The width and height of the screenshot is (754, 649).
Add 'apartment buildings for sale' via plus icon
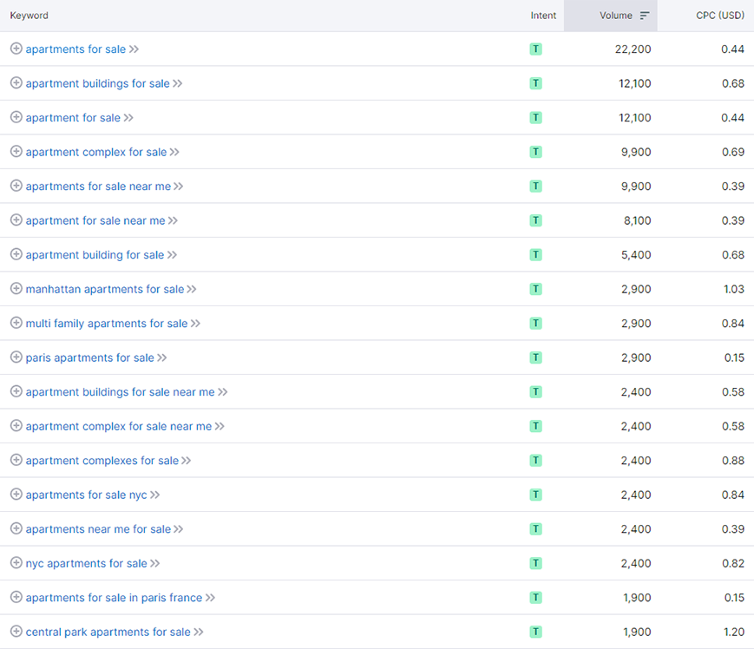pyautogui.click(x=16, y=83)
